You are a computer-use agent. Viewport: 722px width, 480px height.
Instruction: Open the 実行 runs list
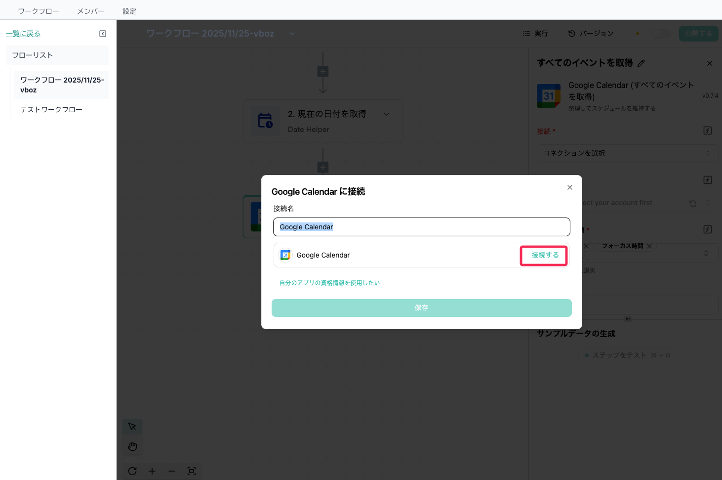click(x=535, y=34)
